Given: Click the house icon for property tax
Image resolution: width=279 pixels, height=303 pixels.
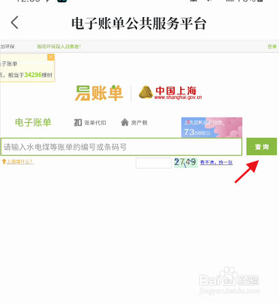Looking at the screenshot, I should [x=125, y=122].
